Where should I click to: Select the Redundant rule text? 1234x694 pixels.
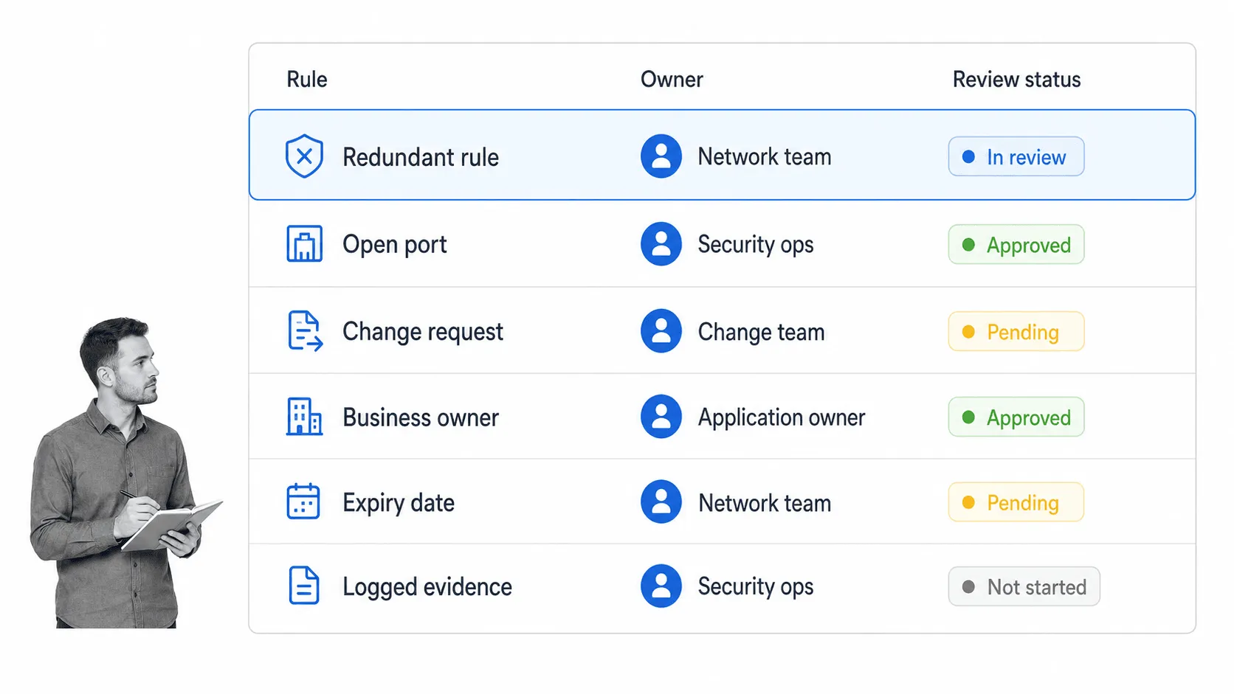tap(421, 157)
